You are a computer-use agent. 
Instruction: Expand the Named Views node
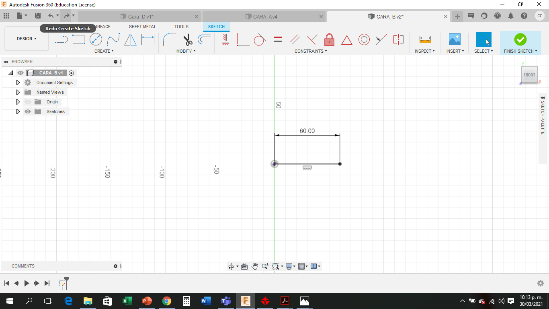(x=18, y=92)
